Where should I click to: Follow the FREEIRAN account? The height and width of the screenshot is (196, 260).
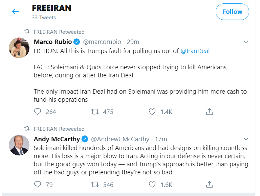click(232, 12)
